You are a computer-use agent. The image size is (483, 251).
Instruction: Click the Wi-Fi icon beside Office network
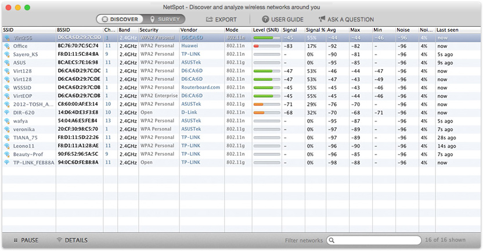click(x=7, y=46)
